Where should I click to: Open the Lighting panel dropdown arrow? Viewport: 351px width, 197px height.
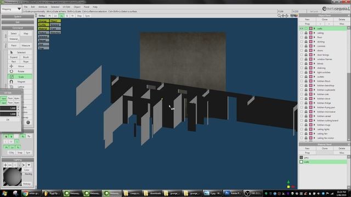pyautogui.click(x=29, y=165)
